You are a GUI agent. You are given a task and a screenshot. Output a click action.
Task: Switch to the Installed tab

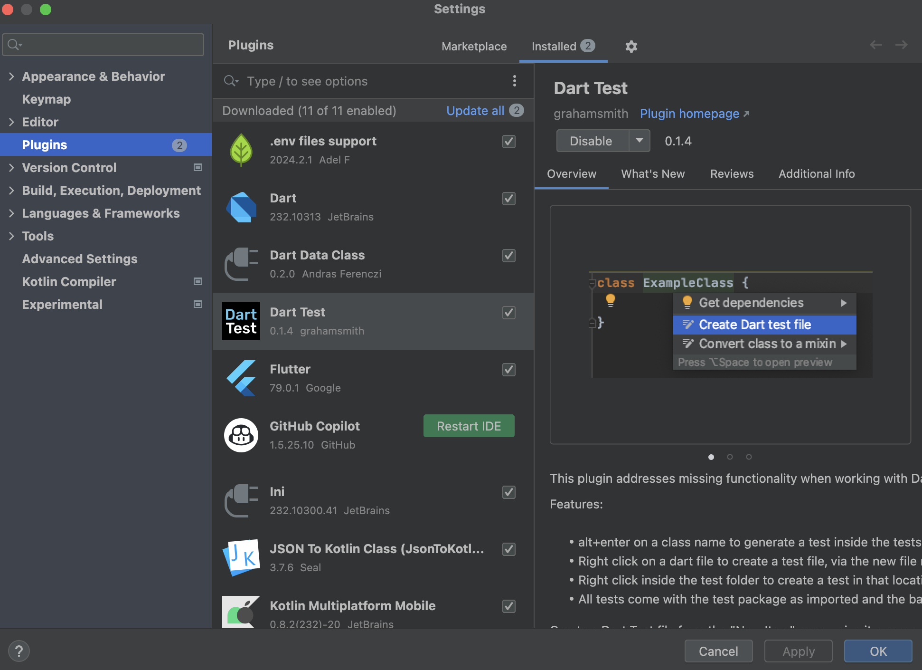(563, 47)
